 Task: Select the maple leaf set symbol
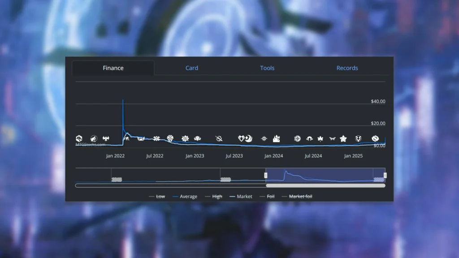click(320, 139)
